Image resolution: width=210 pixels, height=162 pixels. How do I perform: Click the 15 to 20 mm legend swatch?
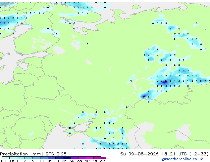point(51,158)
